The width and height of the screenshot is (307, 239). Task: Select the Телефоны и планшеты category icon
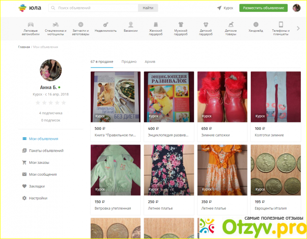pyautogui.click(x=281, y=25)
